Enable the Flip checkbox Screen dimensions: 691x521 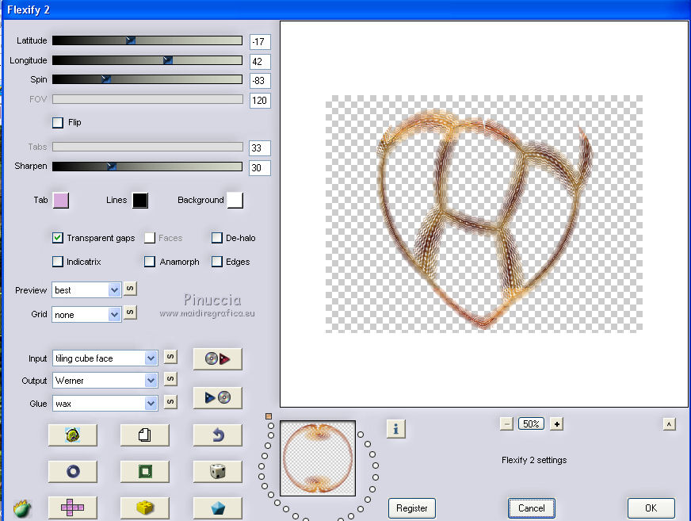(58, 122)
